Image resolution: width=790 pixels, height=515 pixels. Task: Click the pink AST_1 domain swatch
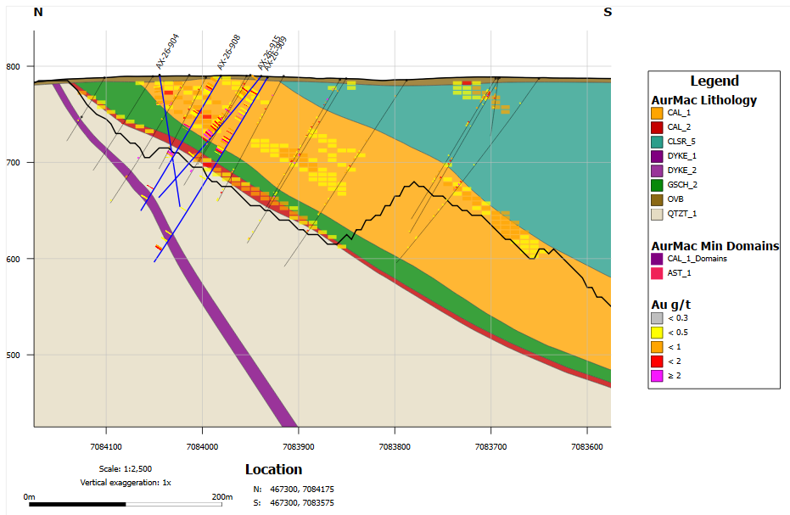pos(657,273)
